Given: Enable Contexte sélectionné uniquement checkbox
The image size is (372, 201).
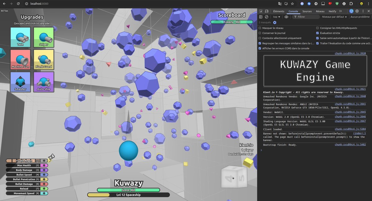Looking at the screenshot, I should 260,38.
